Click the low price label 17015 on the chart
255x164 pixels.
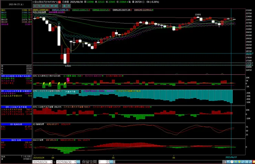click(x=68, y=66)
